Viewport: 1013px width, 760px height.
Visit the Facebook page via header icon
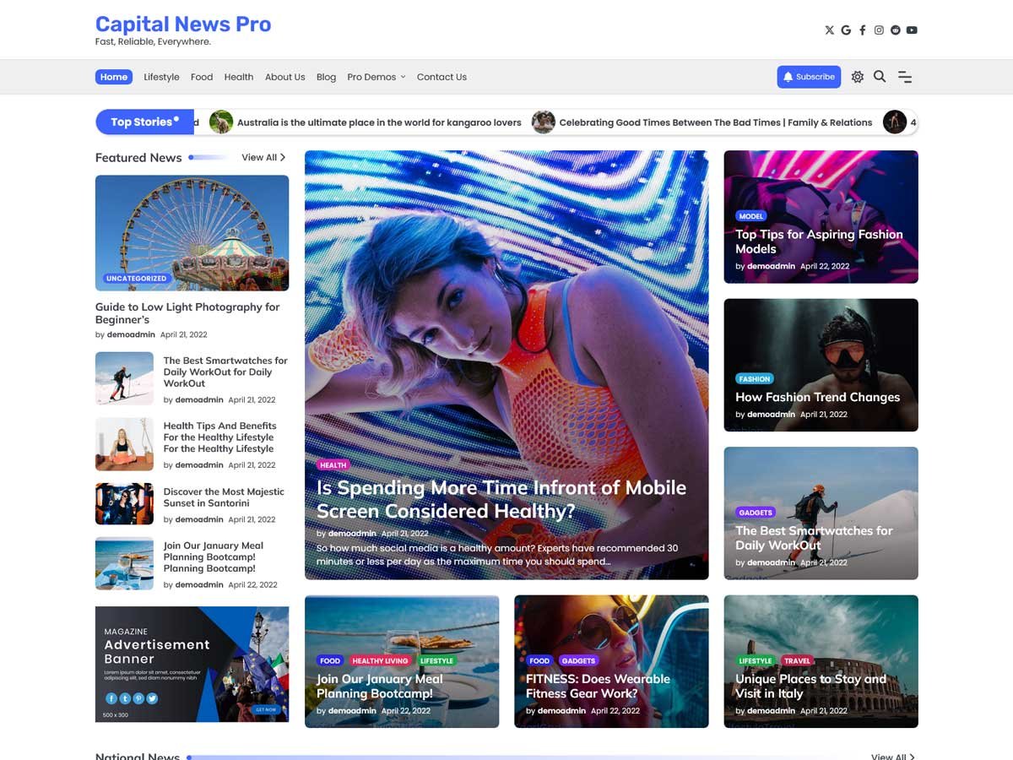click(x=862, y=30)
